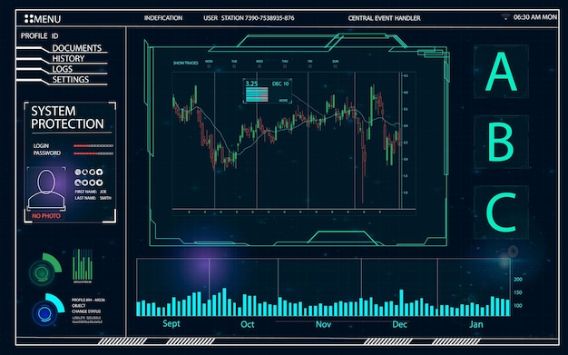Click the green circular gauge icon
This screenshot has height=355, width=568.
[x=45, y=270]
